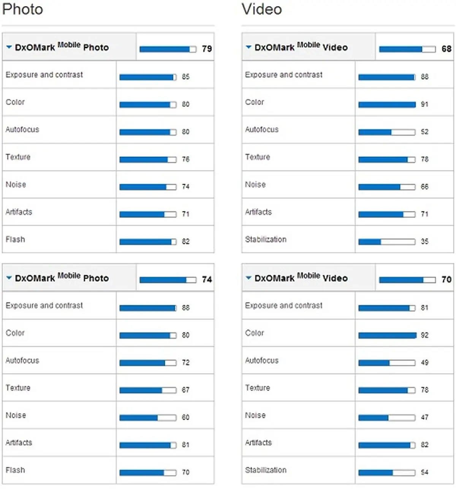The height and width of the screenshot is (489, 456).
Task: Collapse the top DxOMark Mobile Photo section arrow
Action: tap(9, 47)
